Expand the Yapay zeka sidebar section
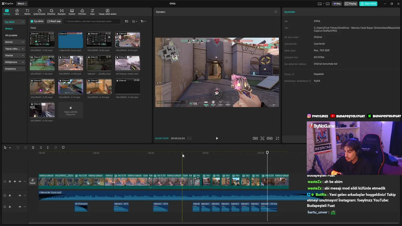This screenshot has width=402, height=226. coord(14,49)
